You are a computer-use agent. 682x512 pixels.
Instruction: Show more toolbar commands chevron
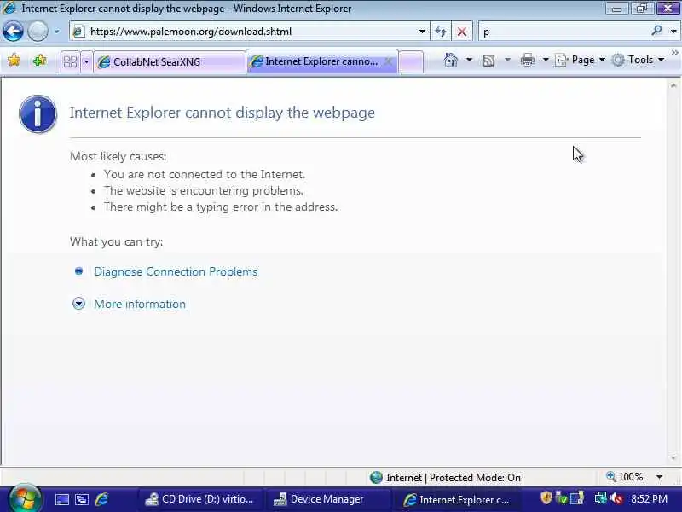click(674, 53)
